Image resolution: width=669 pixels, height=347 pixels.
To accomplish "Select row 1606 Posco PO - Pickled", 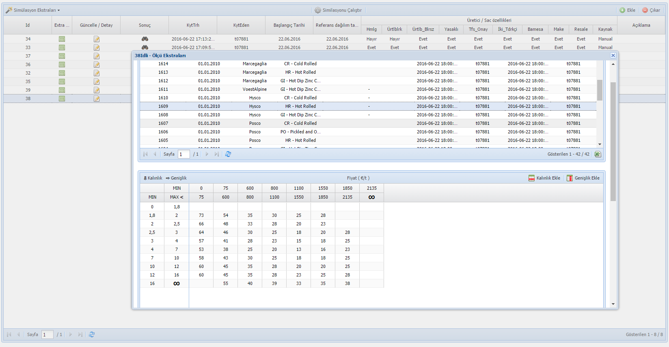I will pyautogui.click(x=368, y=132).
